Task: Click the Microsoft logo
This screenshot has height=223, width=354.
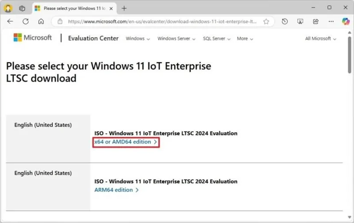Action: 32,38
